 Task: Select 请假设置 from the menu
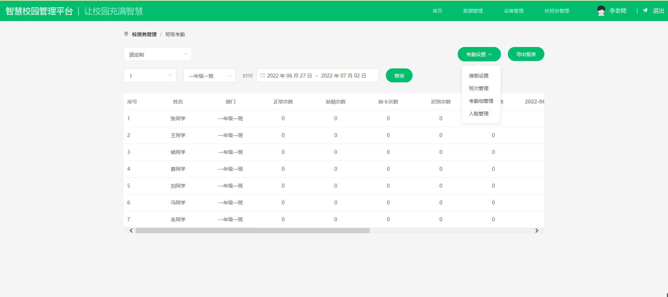tap(478, 76)
